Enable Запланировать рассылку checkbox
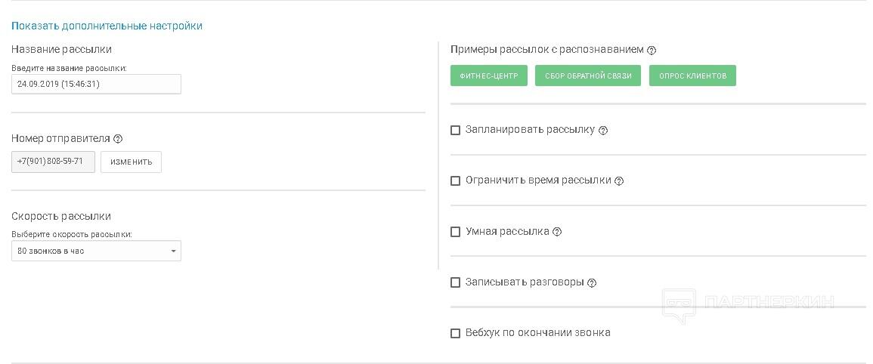Screen dimensions: 873x364 (456, 131)
